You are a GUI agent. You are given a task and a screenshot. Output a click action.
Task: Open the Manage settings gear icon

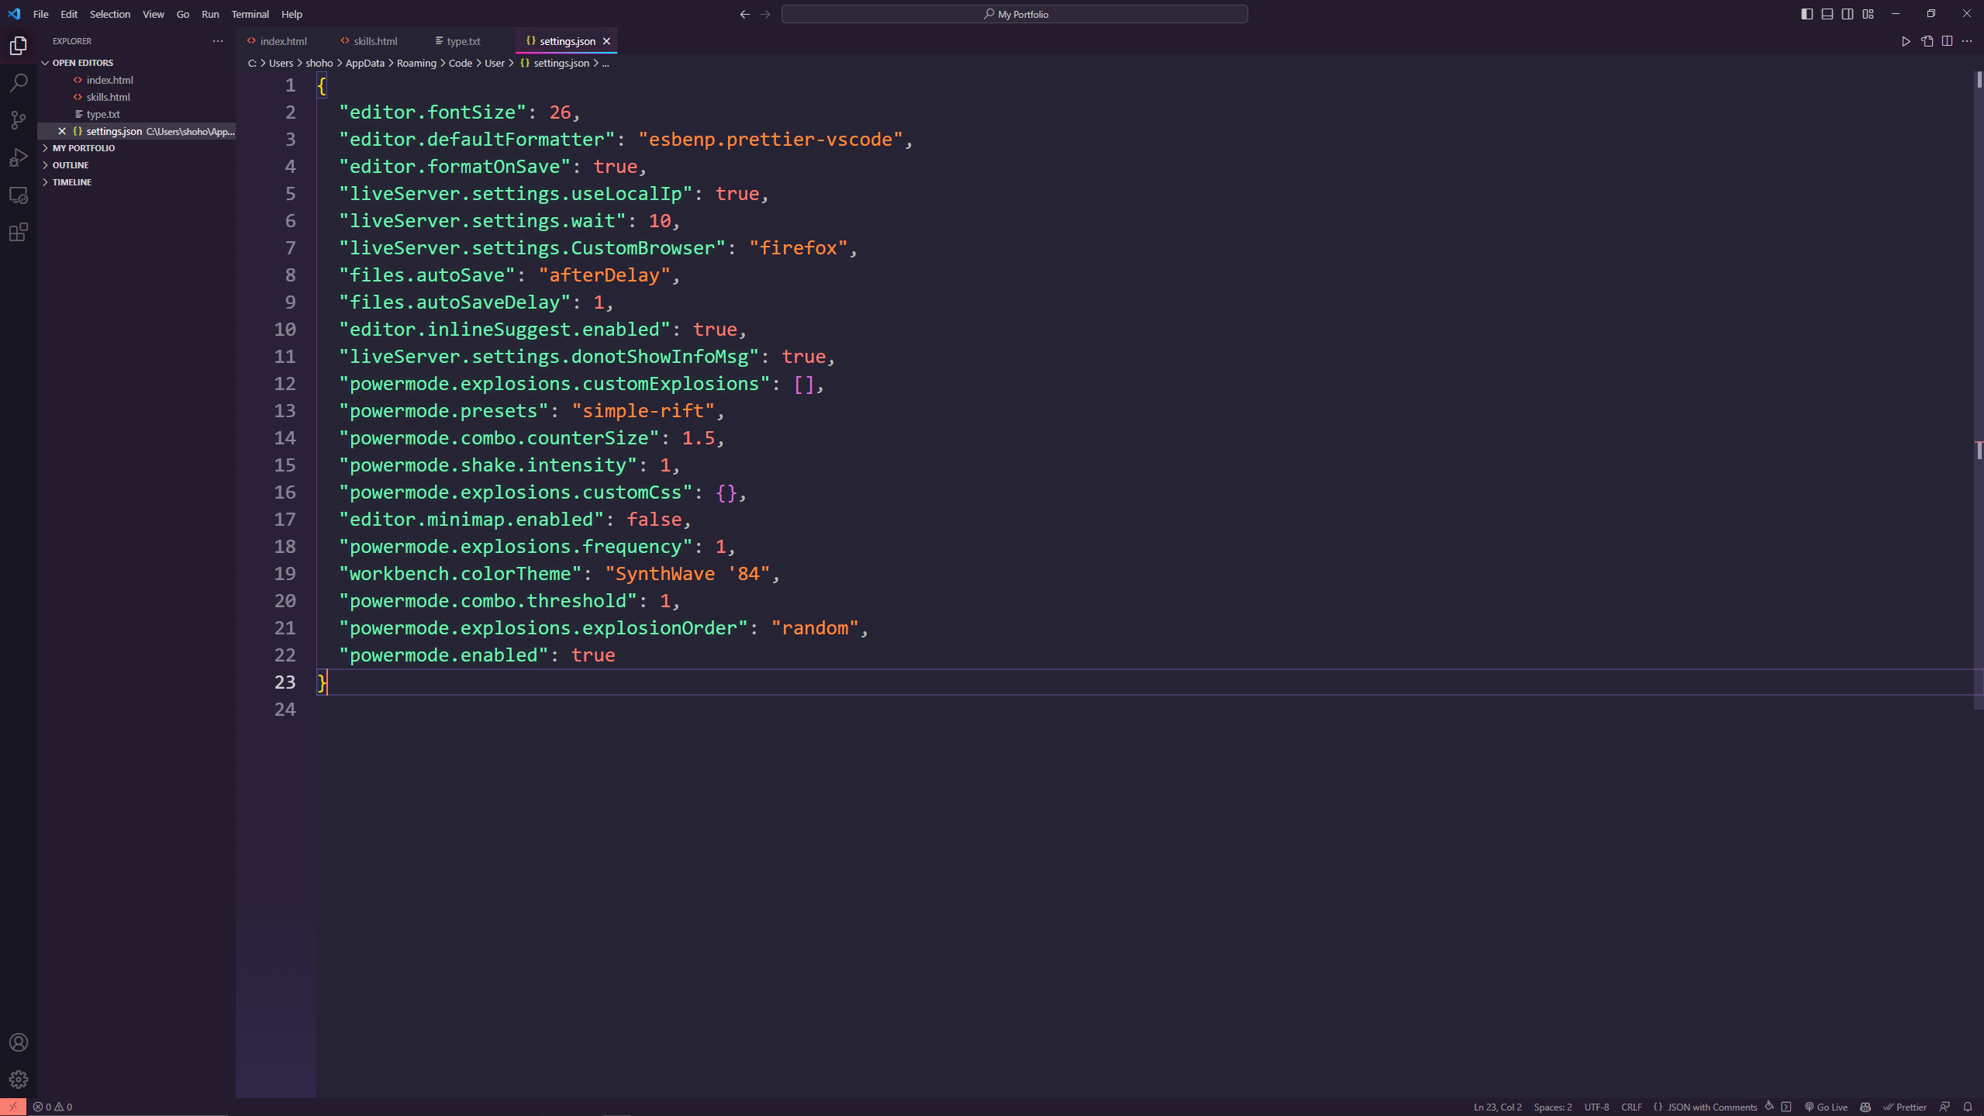(18, 1079)
